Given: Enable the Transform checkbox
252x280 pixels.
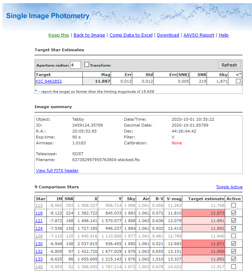Looking at the screenshot, I should pyautogui.click(x=87, y=65).
